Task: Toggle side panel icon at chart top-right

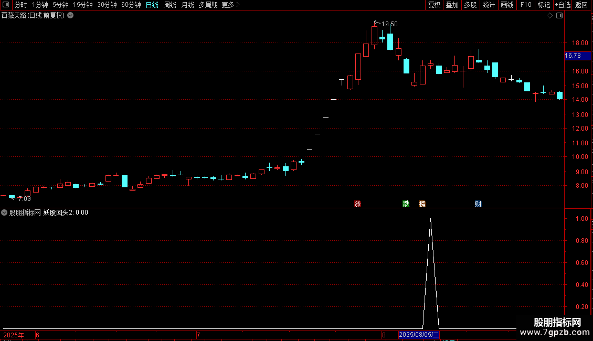Action: pos(559,16)
